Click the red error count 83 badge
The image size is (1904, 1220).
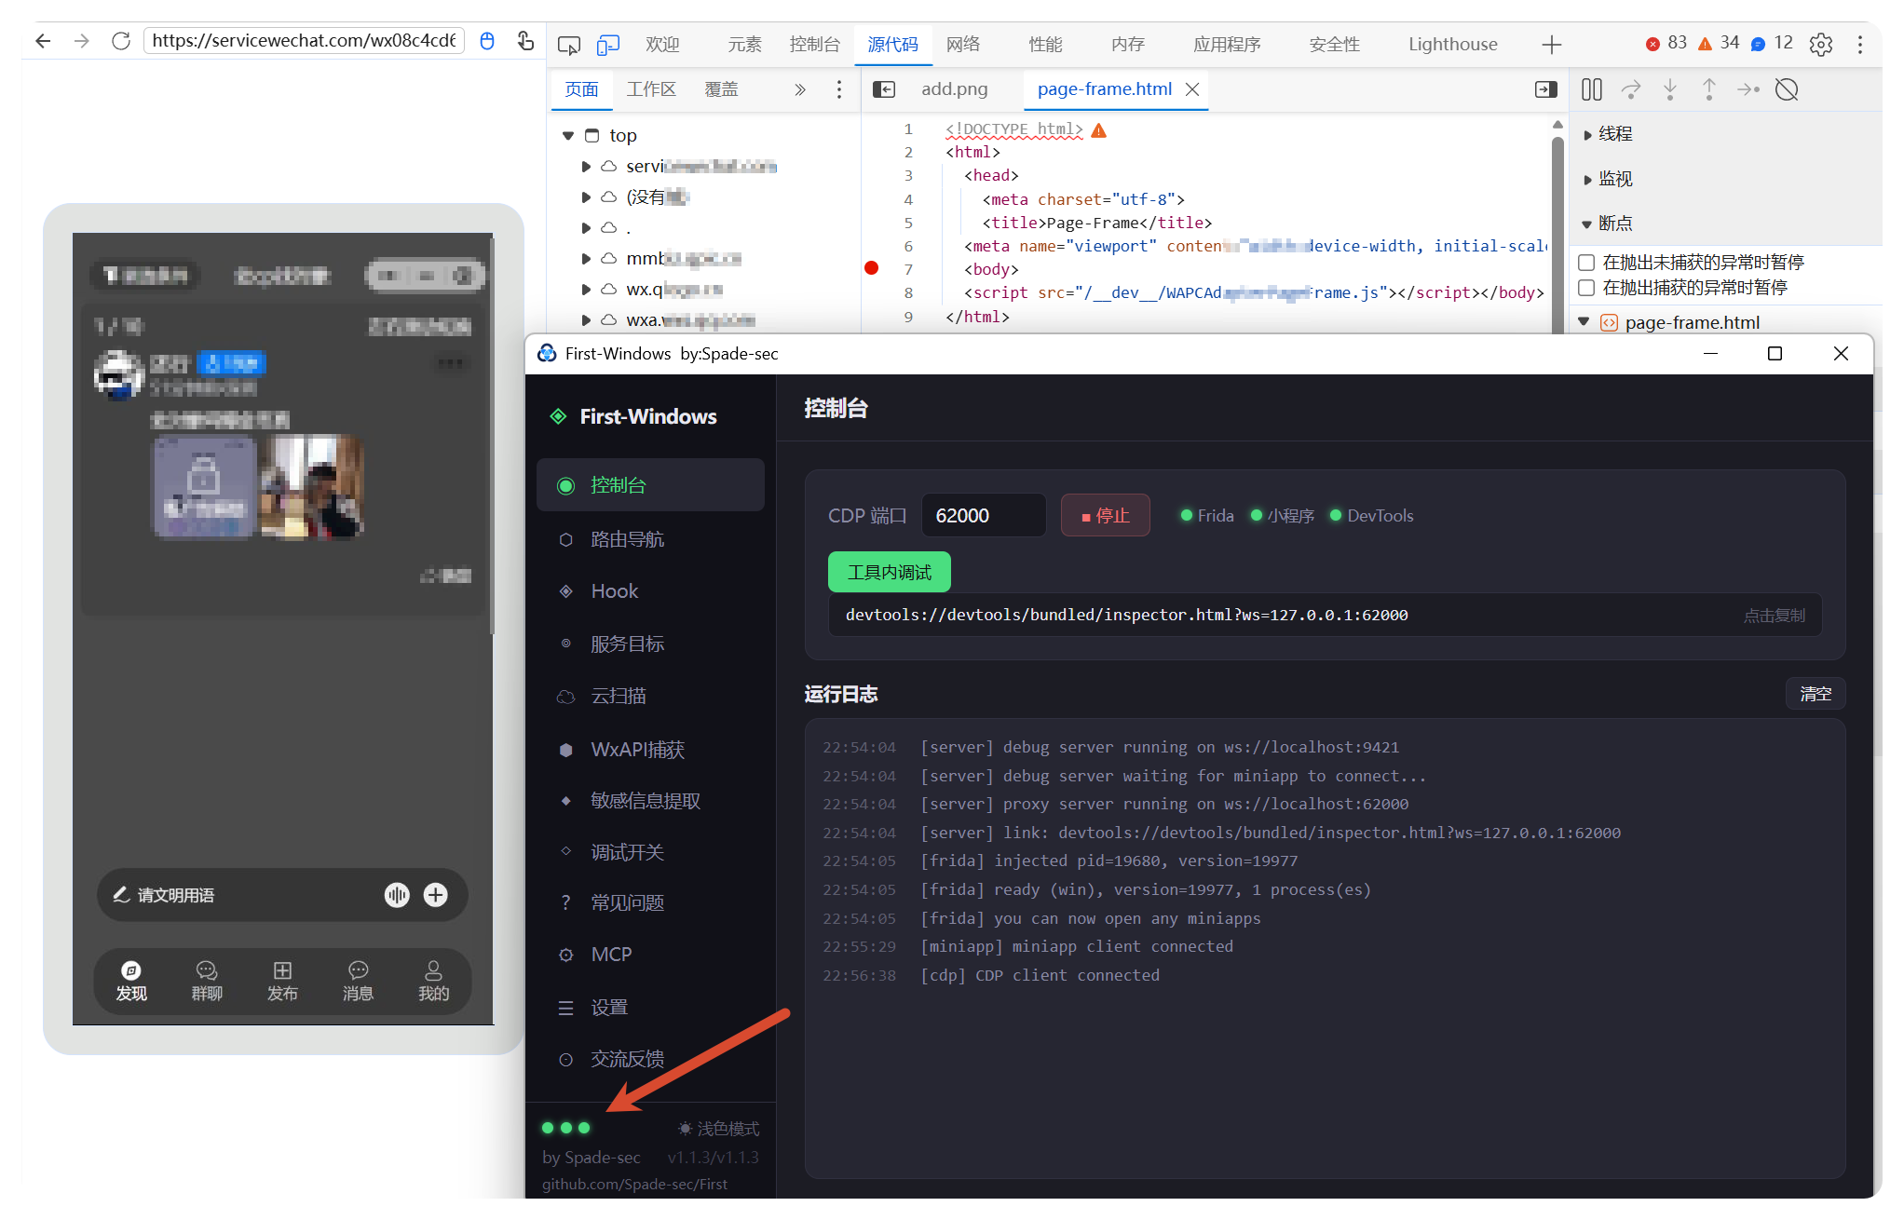1666,43
